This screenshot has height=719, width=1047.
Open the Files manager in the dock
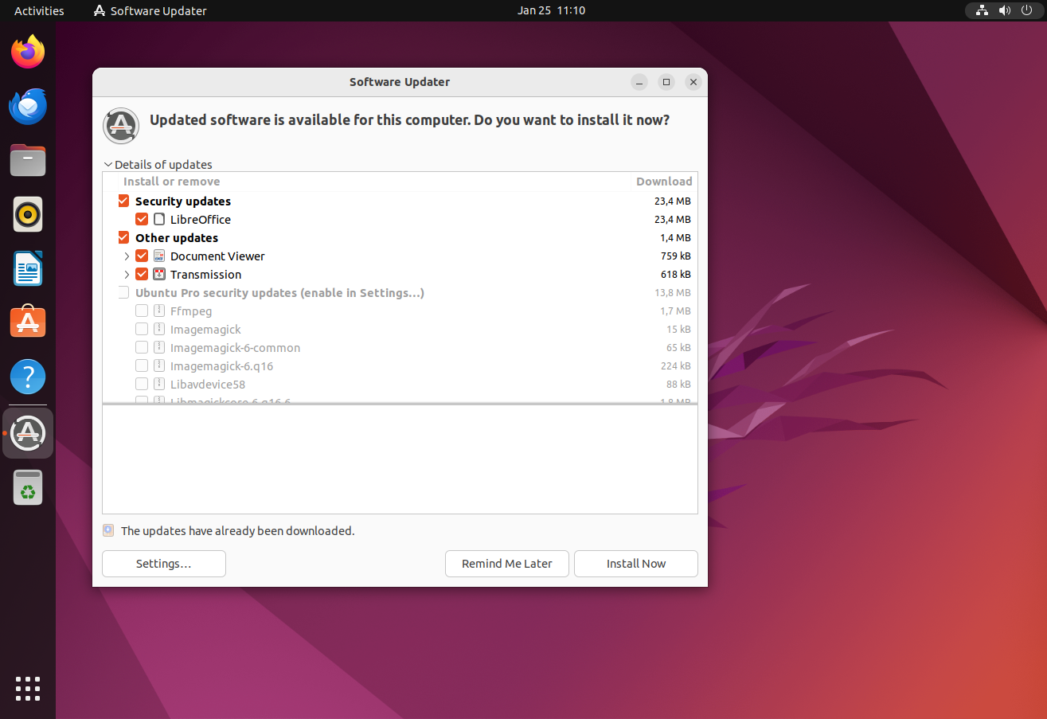(x=28, y=160)
